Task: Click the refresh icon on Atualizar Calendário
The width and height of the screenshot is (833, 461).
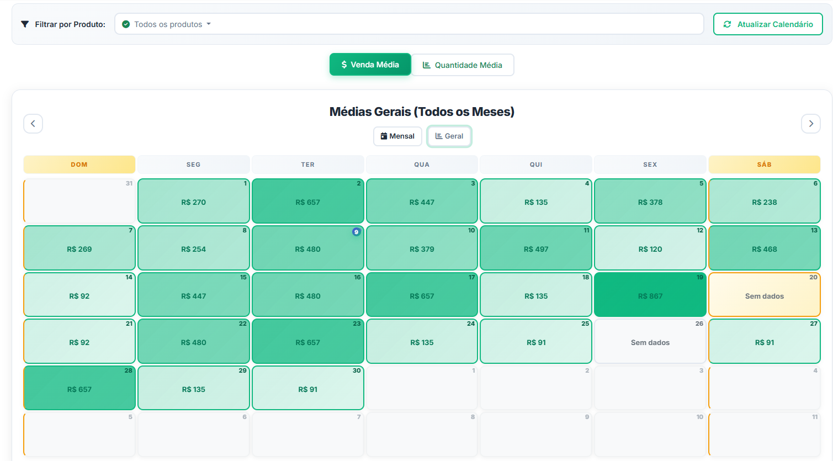Action: 727,24
